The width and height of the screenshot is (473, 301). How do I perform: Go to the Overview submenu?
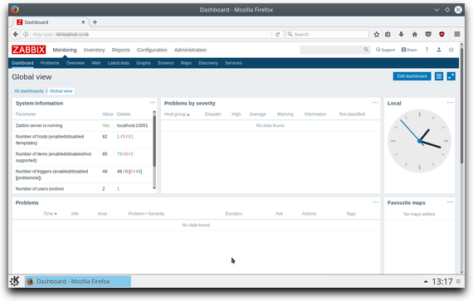pyautogui.click(x=76, y=63)
